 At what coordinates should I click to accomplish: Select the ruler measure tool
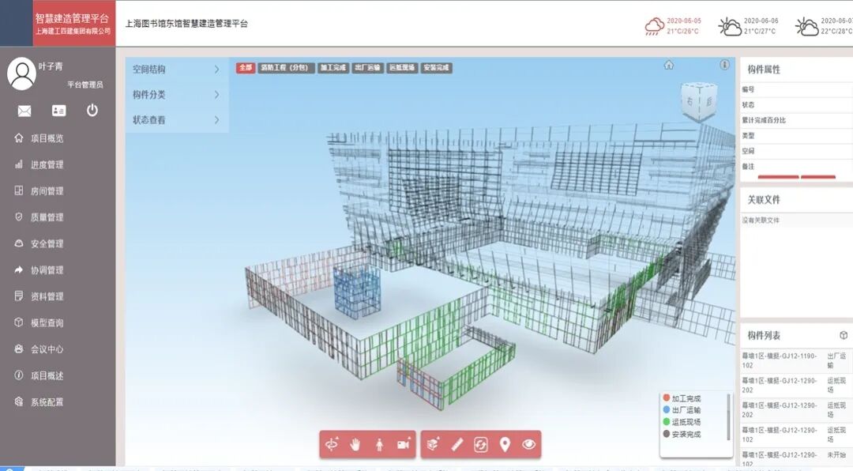[457, 445]
